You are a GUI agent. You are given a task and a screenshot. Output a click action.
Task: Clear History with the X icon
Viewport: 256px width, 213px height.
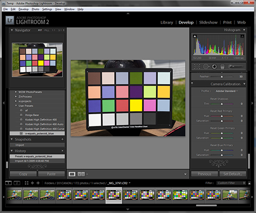[62, 151]
